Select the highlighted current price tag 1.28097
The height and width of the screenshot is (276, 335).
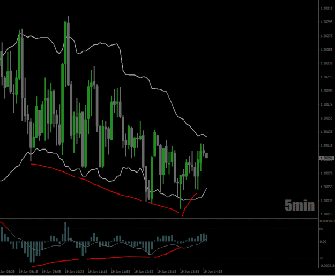pos(326,158)
